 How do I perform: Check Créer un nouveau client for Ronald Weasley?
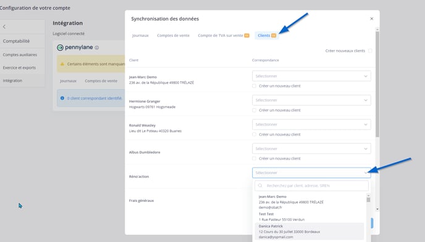(x=254, y=134)
